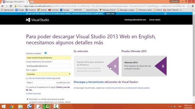This screenshot has width=195, height=109.
Task: Click tutoduque@outlook.com account in header
Action: point(135,20)
